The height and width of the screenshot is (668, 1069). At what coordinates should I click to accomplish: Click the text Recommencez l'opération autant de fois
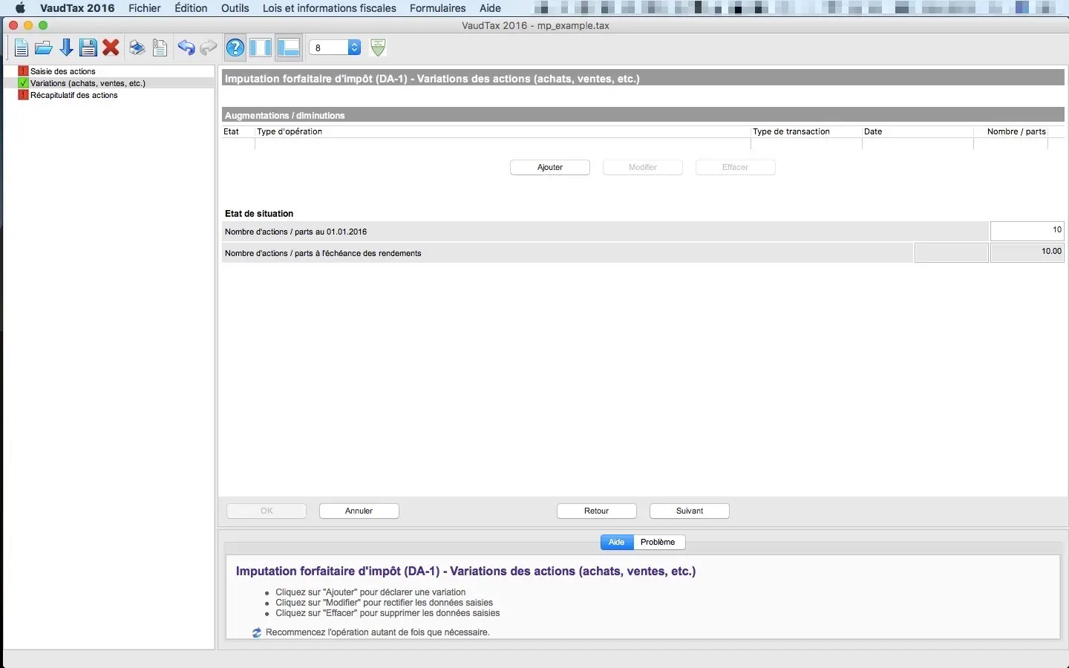[378, 632]
